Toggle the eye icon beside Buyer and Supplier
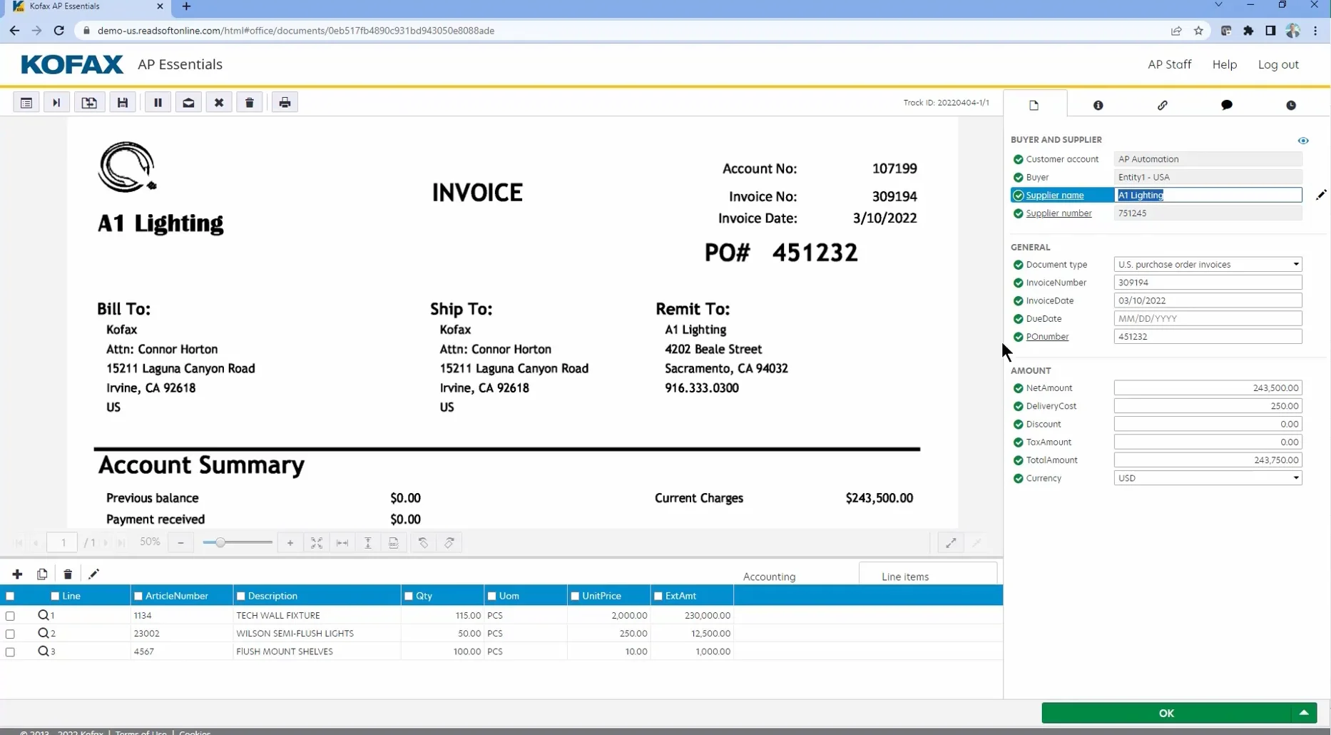 (1303, 141)
